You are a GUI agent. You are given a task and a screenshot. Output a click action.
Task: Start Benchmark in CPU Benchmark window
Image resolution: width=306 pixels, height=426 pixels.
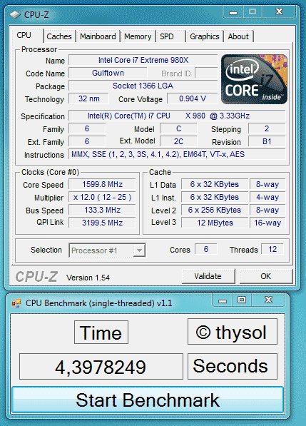148,400
